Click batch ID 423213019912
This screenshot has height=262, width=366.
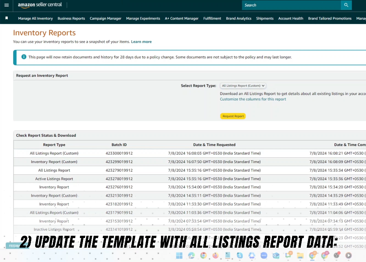click(119, 196)
